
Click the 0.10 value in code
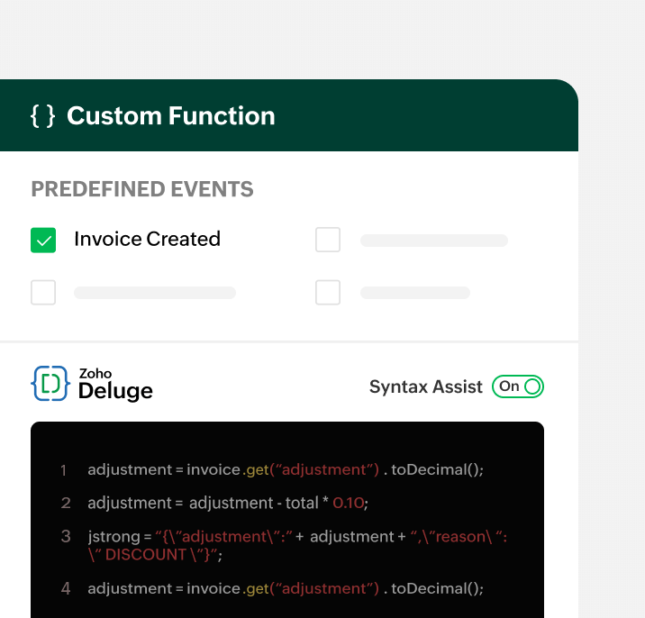click(x=349, y=503)
